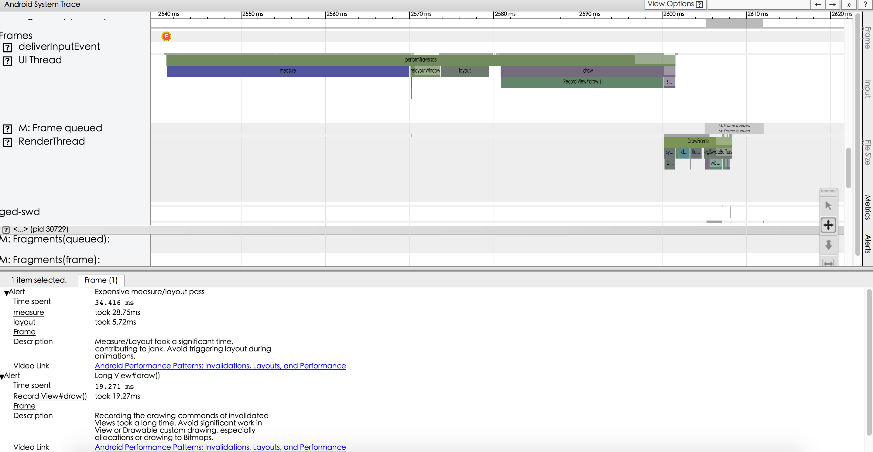The image size is (873, 452).
Task: Click the Record View#draw() link
Action: pos(50,396)
